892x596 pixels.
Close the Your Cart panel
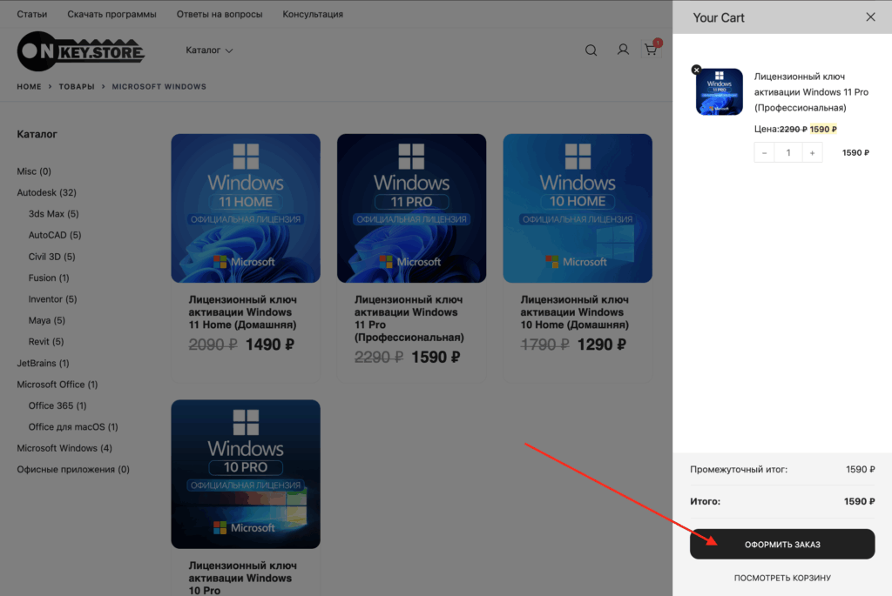tap(870, 17)
